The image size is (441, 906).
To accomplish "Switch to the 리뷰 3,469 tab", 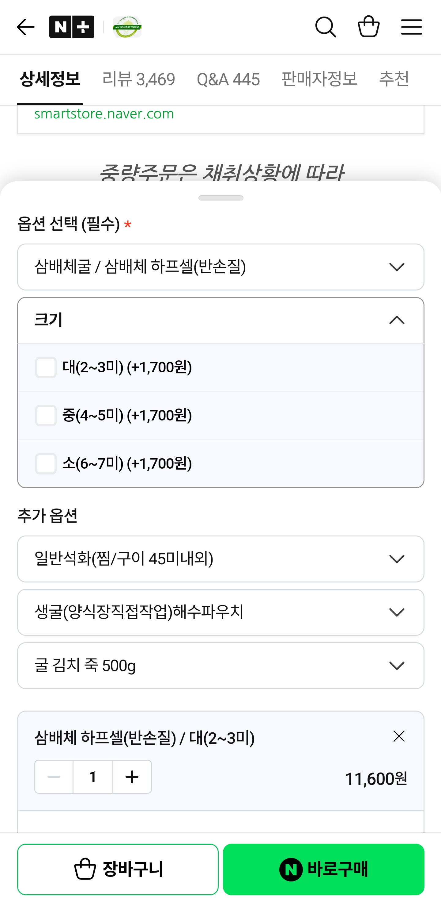I will pyautogui.click(x=139, y=79).
